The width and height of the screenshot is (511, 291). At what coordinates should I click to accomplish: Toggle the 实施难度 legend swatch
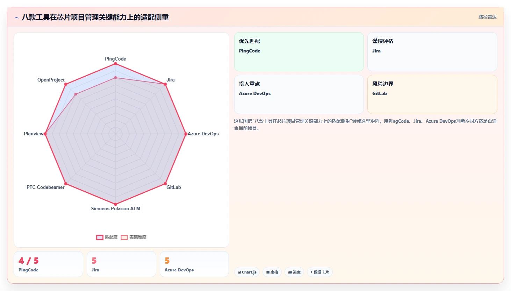pyautogui.click(x=124, y=237)
